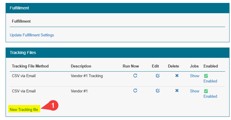Click the Tracking File Method column header
Viewport: 231px width, 120px height.
coord(30,66)
